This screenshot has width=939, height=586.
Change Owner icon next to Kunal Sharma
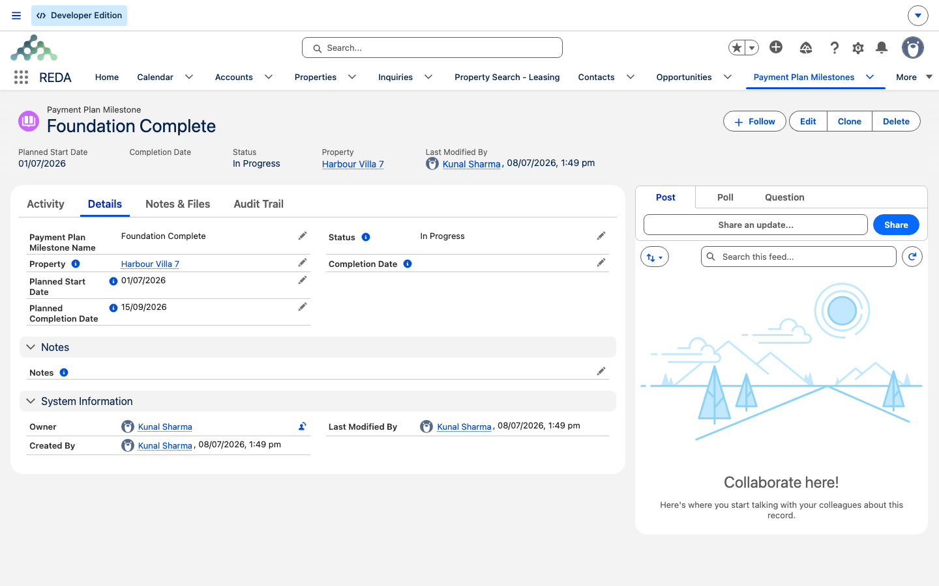coord(303,426)
